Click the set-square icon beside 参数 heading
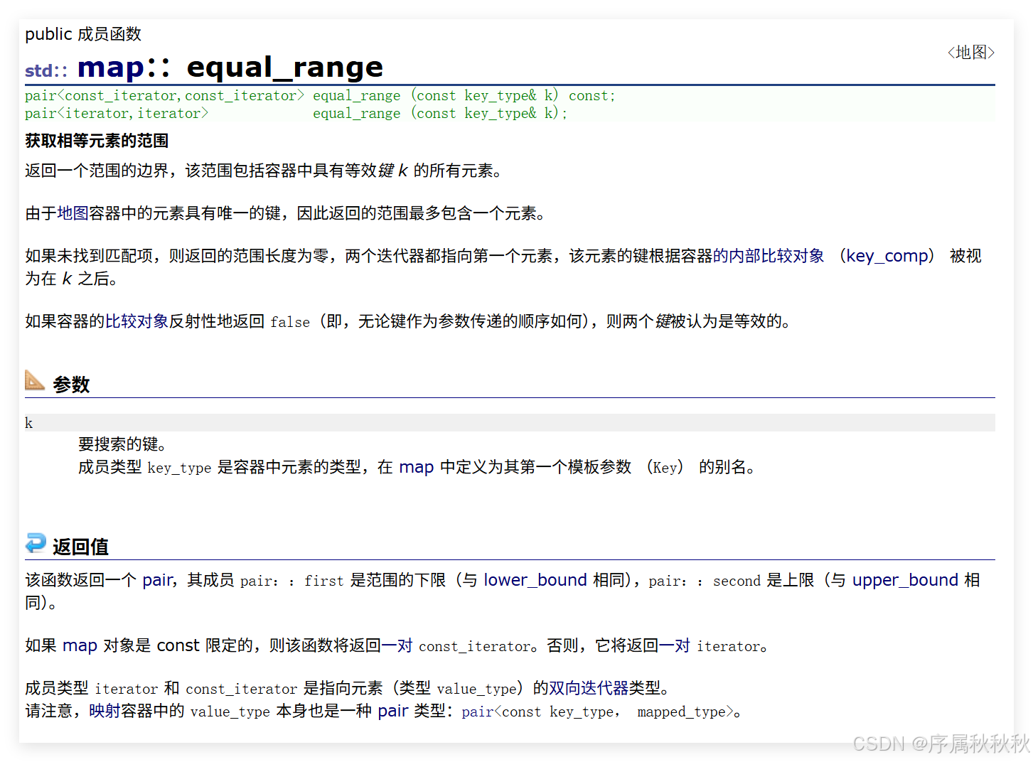 33,382
